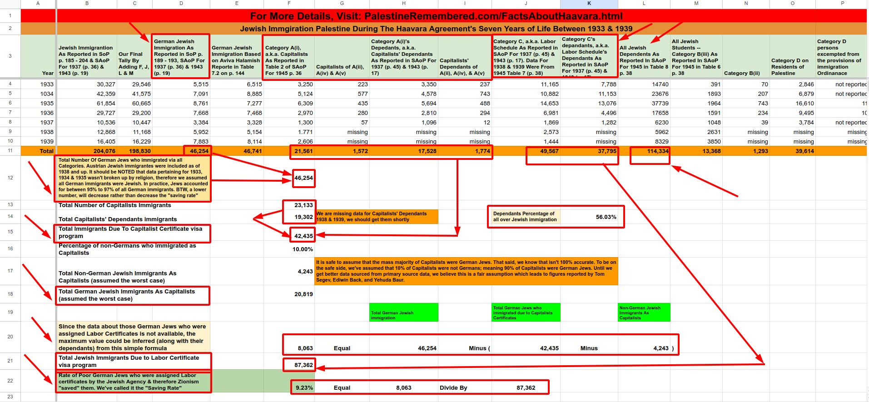Select year cell 1933
The height and width of the screenshot is (402, 869).
click(x=38, y=84)
